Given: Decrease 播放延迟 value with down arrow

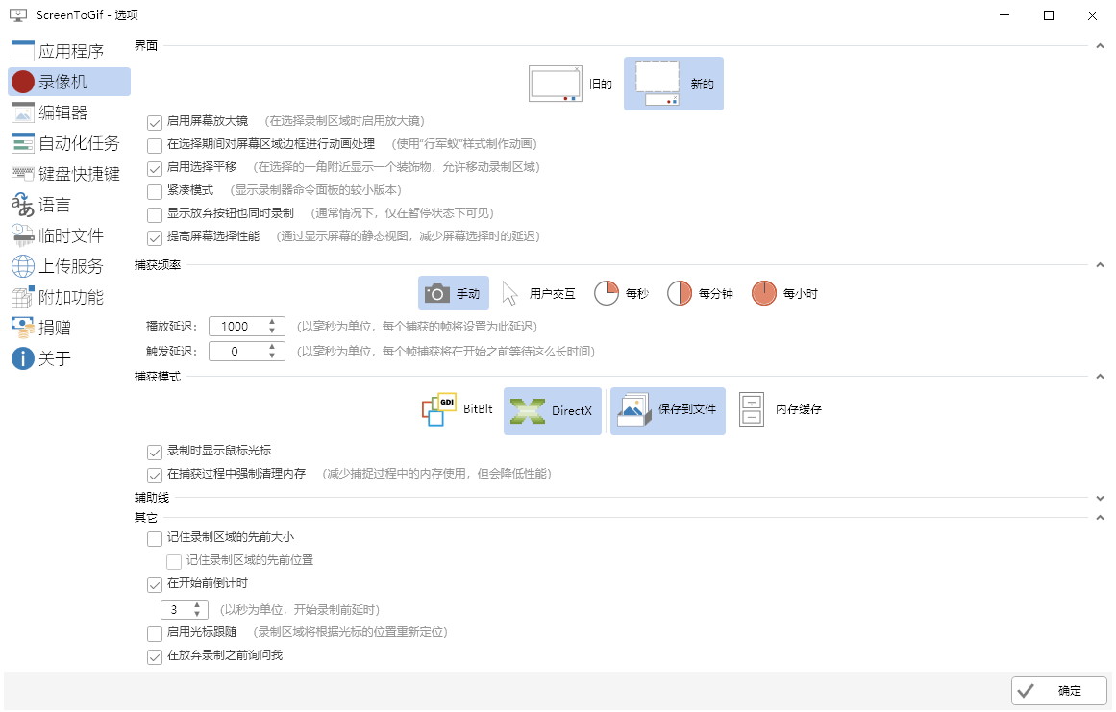Looking at the screenshot, I should point(272,331).
